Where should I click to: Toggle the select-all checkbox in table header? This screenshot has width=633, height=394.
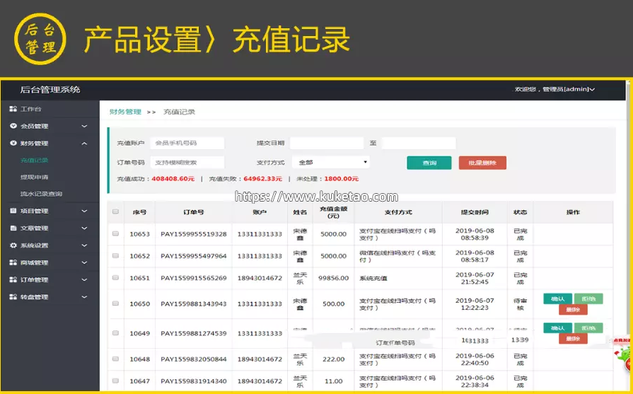(x=115, y=212)
